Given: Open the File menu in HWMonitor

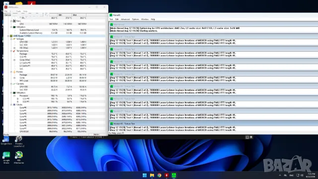Looking at the screenshot, I should coord(6,11).
